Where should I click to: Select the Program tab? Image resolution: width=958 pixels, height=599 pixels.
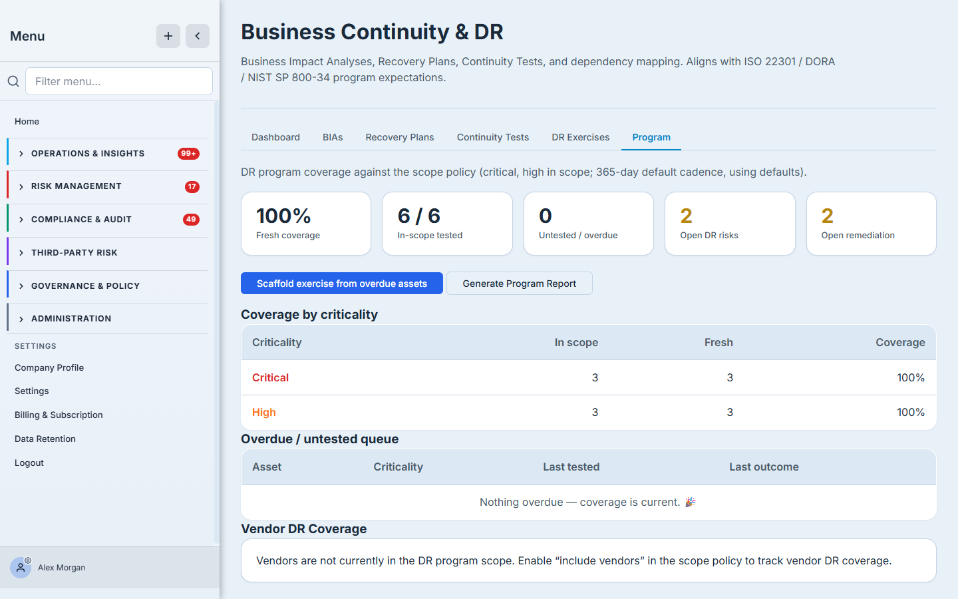[x=651, y=137]
